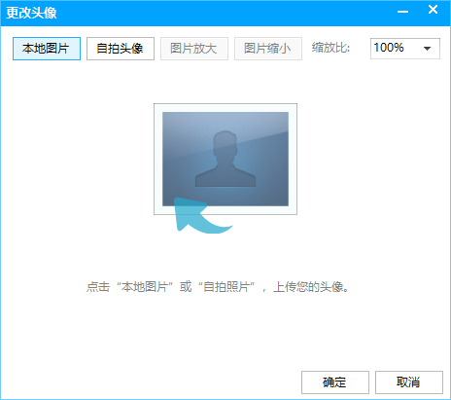Click the person silhouette in the placeholder

[225, 159]
